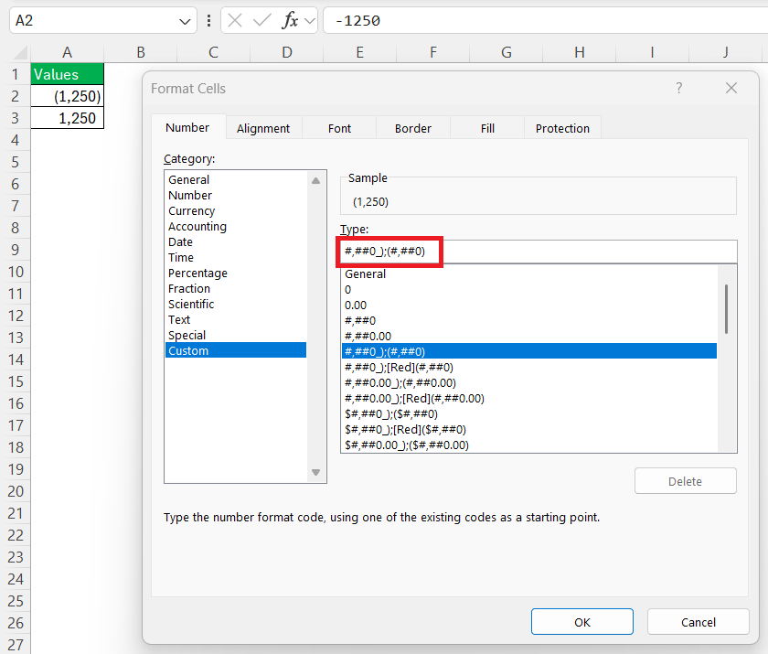This screenshot has width=768, height=654.
Task: Select the row 2 header
Action: pyautogui.click(x=16, y=96)
